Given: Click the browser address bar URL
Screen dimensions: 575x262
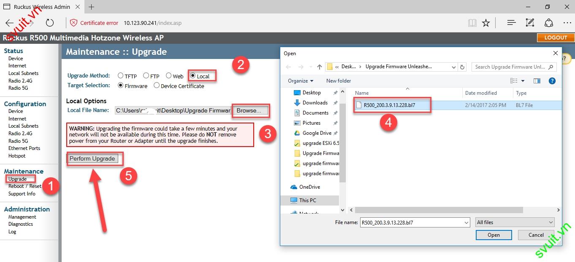Looking at the screenshot, I should [x=152, y=23].
